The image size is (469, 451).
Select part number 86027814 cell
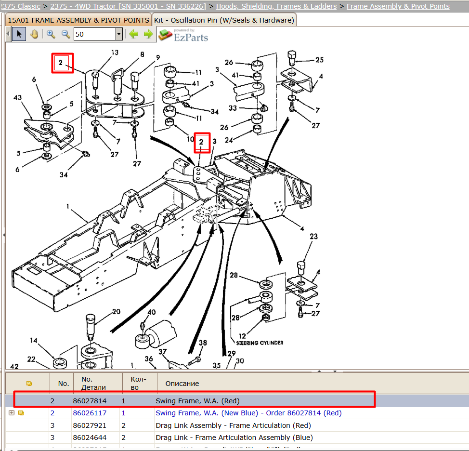(x=90, y=401)
